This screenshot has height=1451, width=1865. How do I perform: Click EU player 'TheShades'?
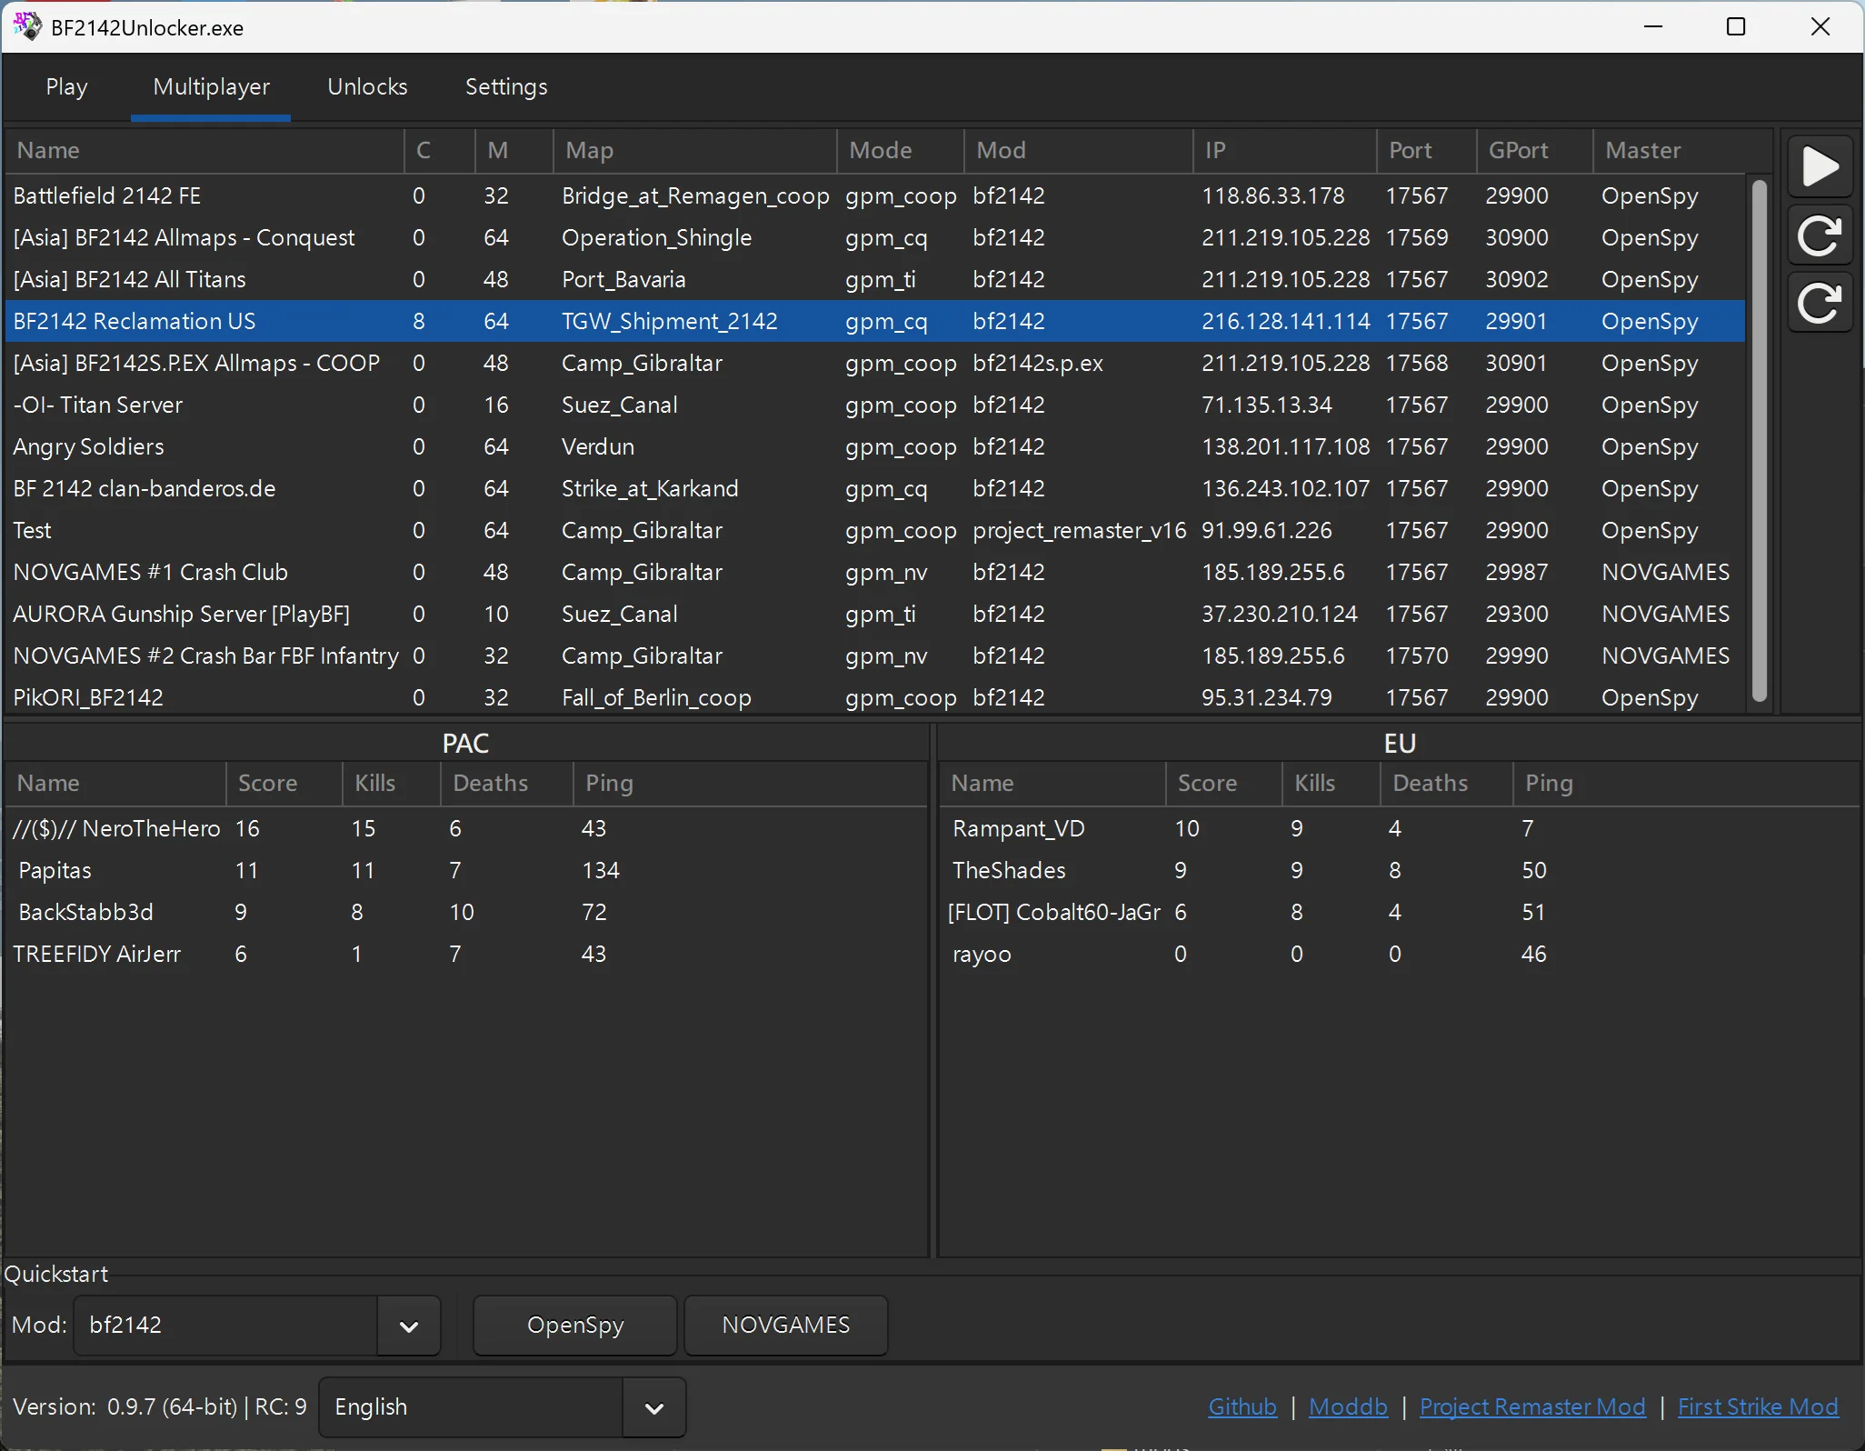pos(1399,870)
